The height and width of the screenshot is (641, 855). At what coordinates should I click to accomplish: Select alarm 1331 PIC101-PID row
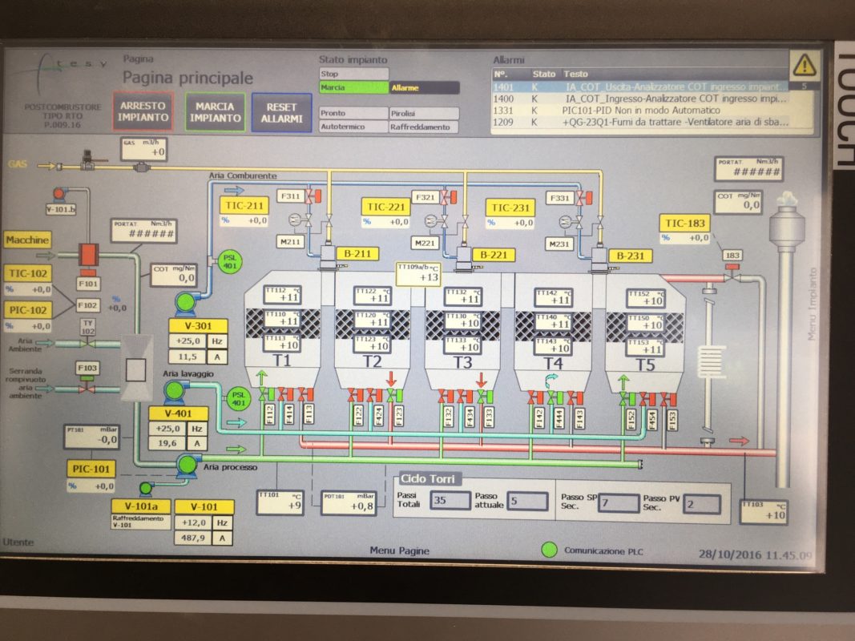pyautogui.click(x=640, y=110)
